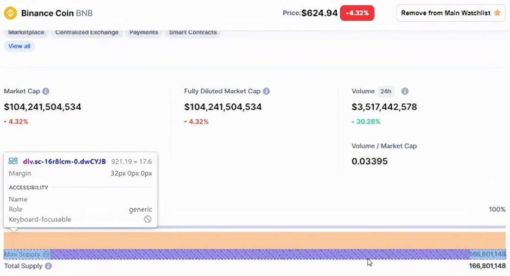510x276 pixels.
Task: Click the Volume value $3,517,442,578
Action: [x=384, y=107]
